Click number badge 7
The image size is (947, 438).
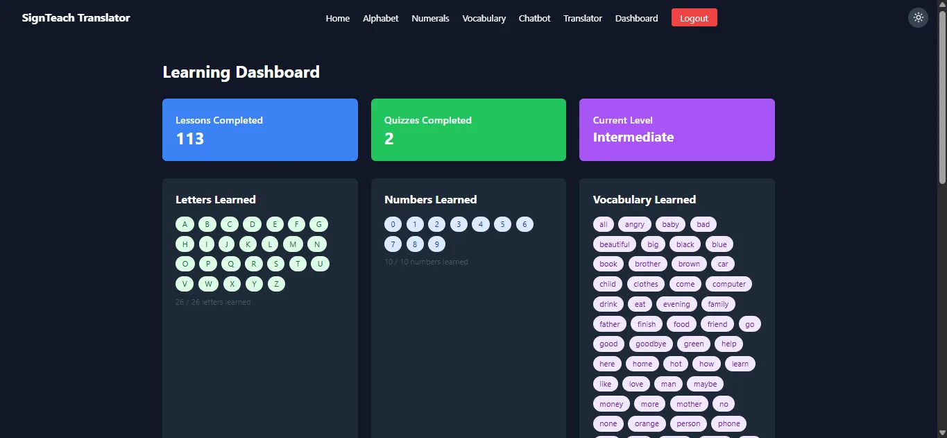(x=393, y=244)
